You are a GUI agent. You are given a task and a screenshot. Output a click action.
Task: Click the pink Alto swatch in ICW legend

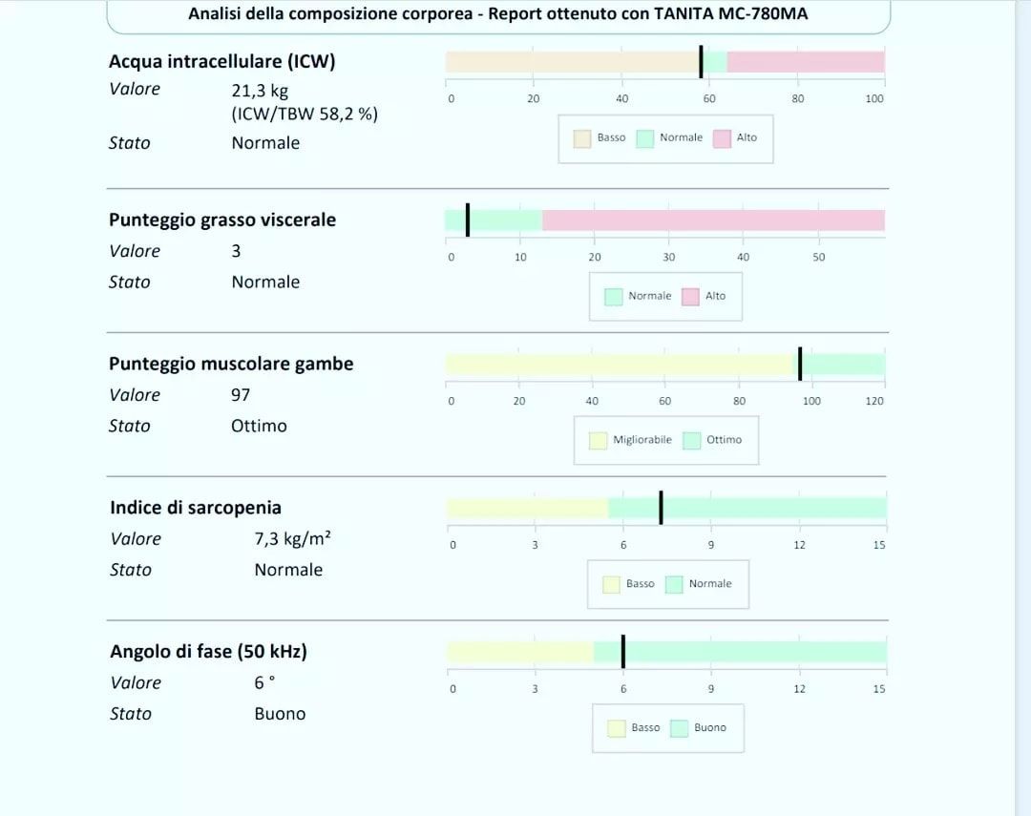click(x=722, y=138)
